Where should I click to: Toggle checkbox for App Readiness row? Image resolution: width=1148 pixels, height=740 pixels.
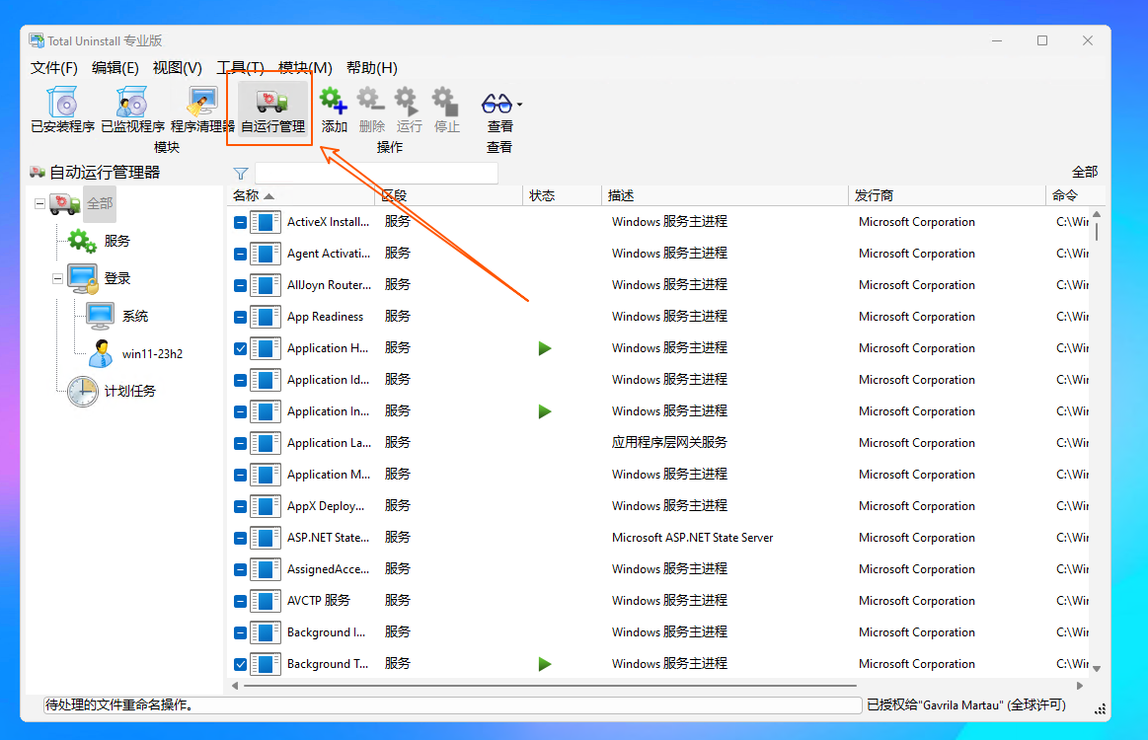240,317
